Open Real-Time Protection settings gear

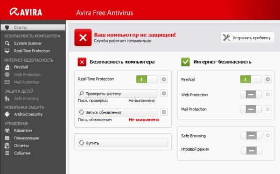[164, 79]
